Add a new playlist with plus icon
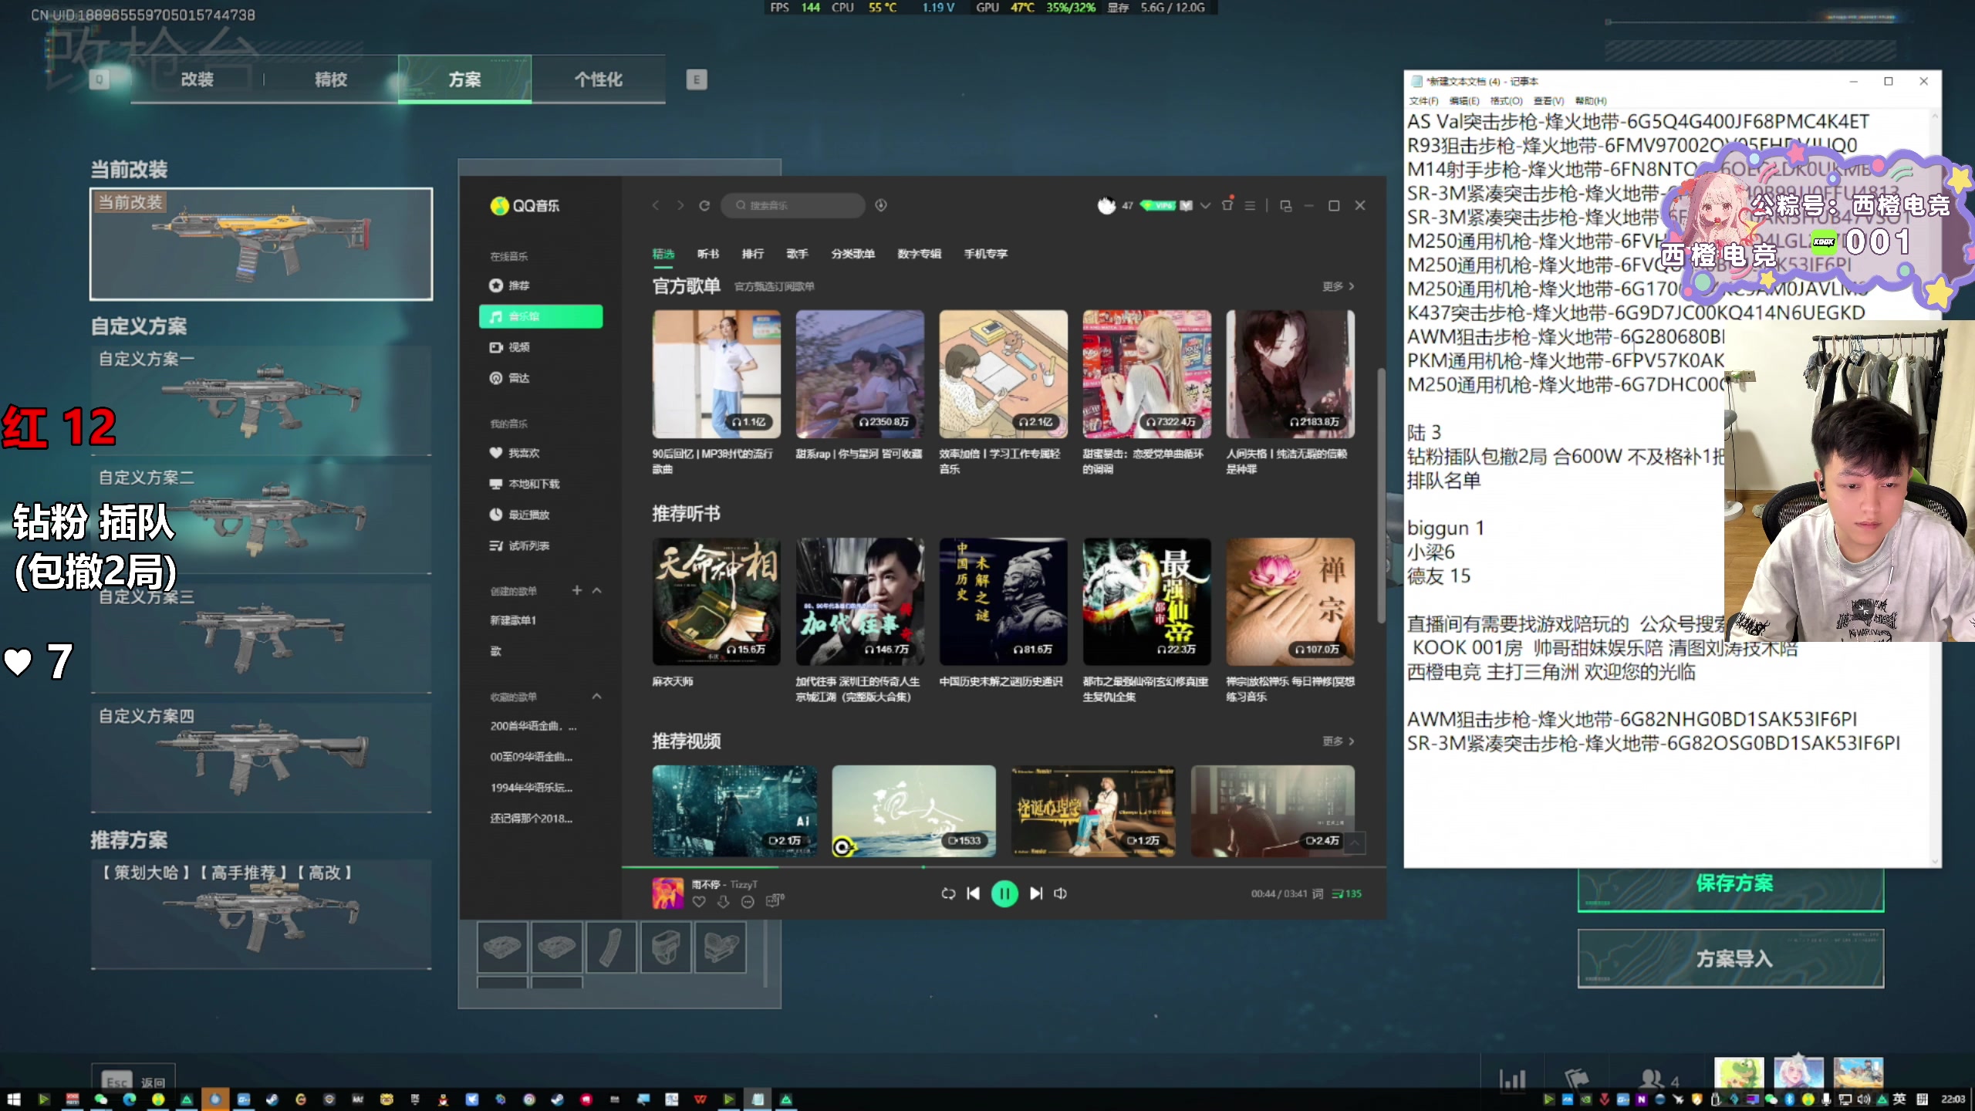 click(576, 590)
